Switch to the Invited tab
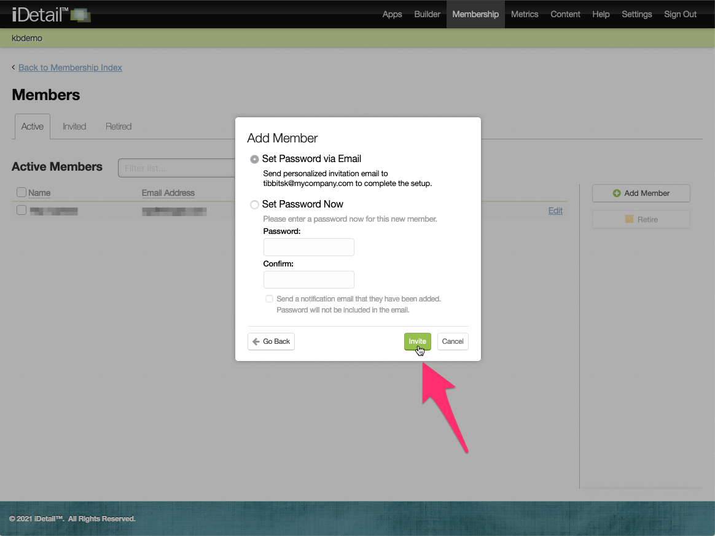 (74, 126)
